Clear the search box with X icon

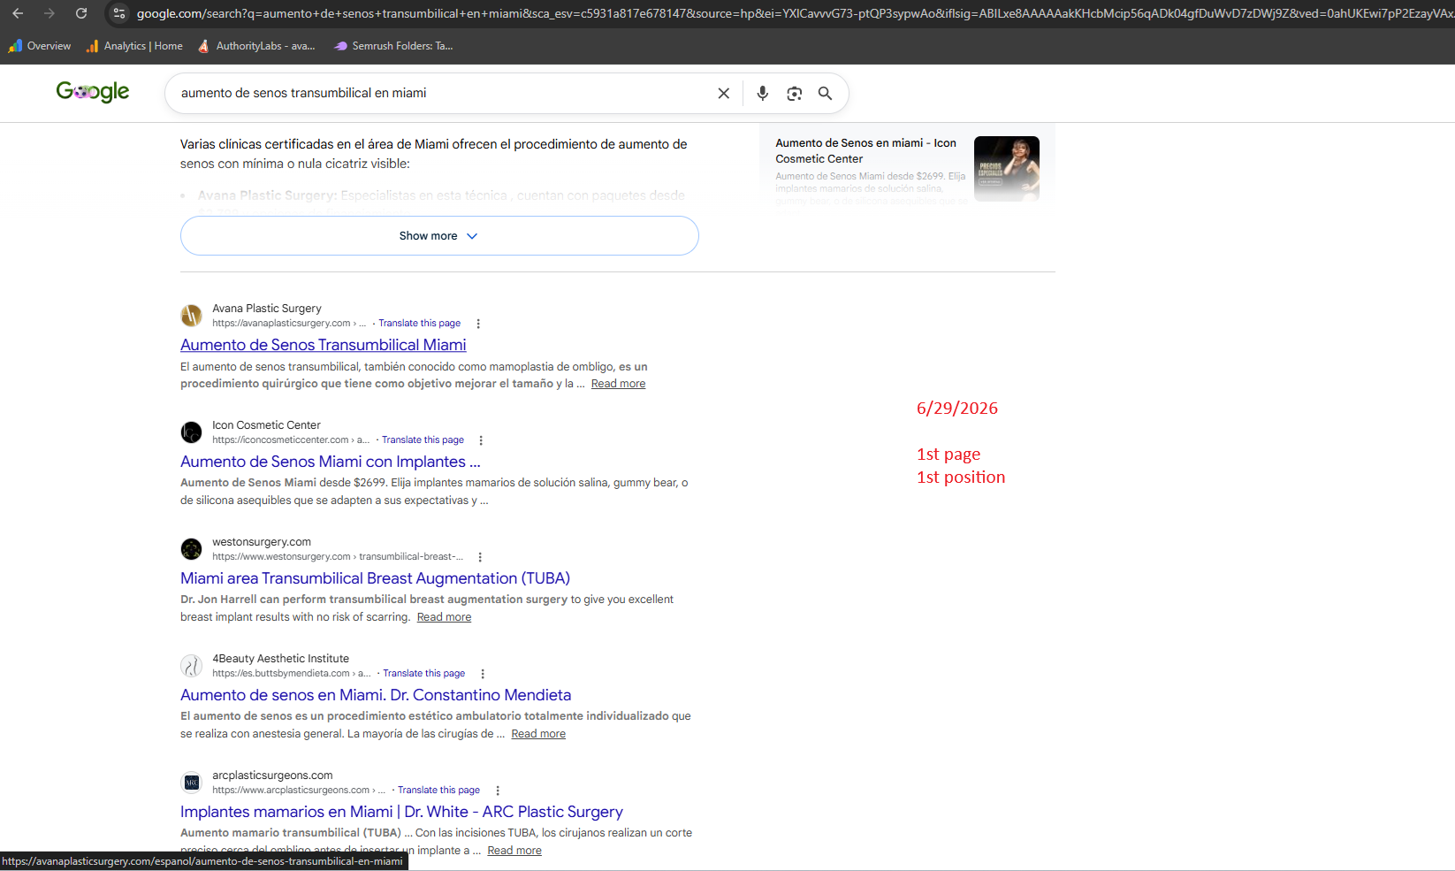[x=723, y=93]
